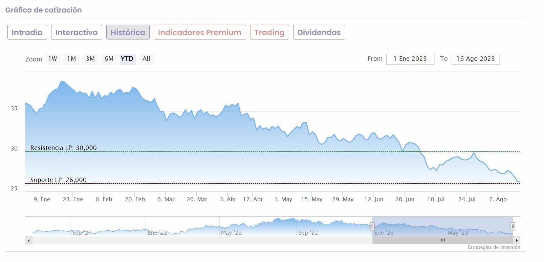Screen dimensions: 544x262
Task: Click the navigator scroll right arrow
Action: [517, 240]
